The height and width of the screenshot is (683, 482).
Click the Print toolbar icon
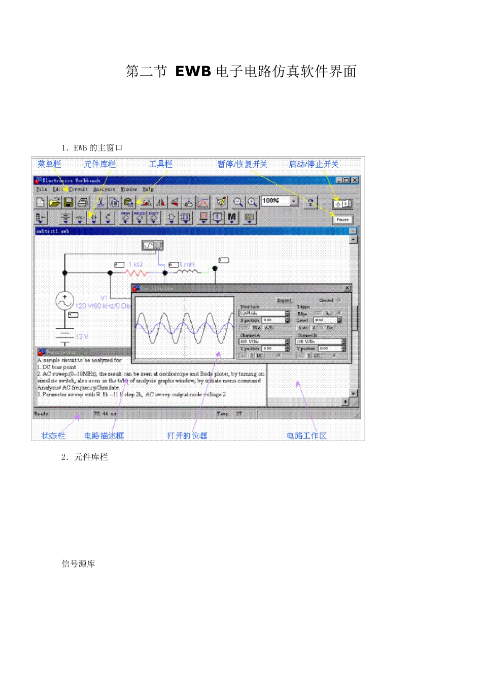pyautogui.click(x=83, y=202)
